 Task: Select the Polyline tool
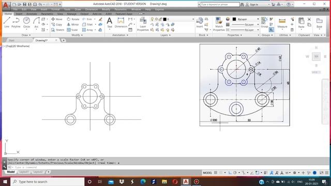coord(16,22)
